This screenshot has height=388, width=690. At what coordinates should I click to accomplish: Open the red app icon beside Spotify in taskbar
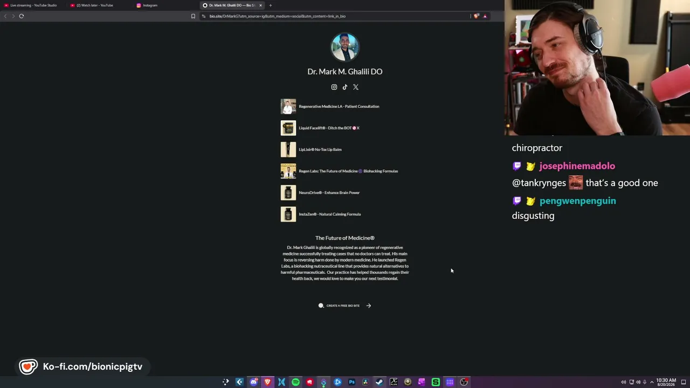[309, 382]
